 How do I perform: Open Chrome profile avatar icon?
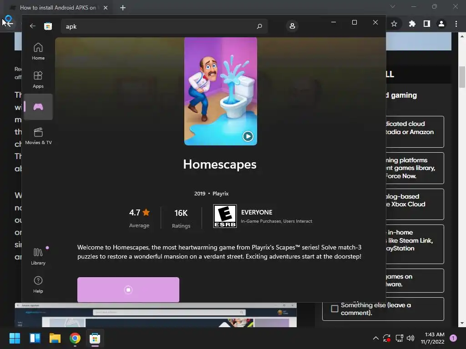click(x=441, y=24)
